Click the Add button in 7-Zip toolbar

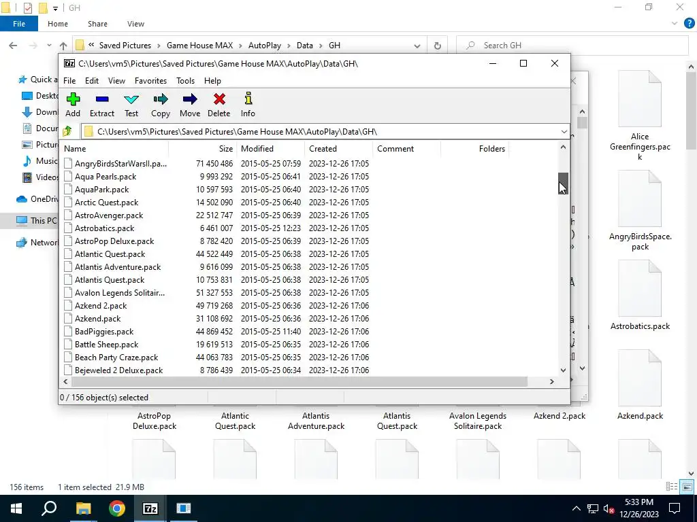tap(73, 105)
